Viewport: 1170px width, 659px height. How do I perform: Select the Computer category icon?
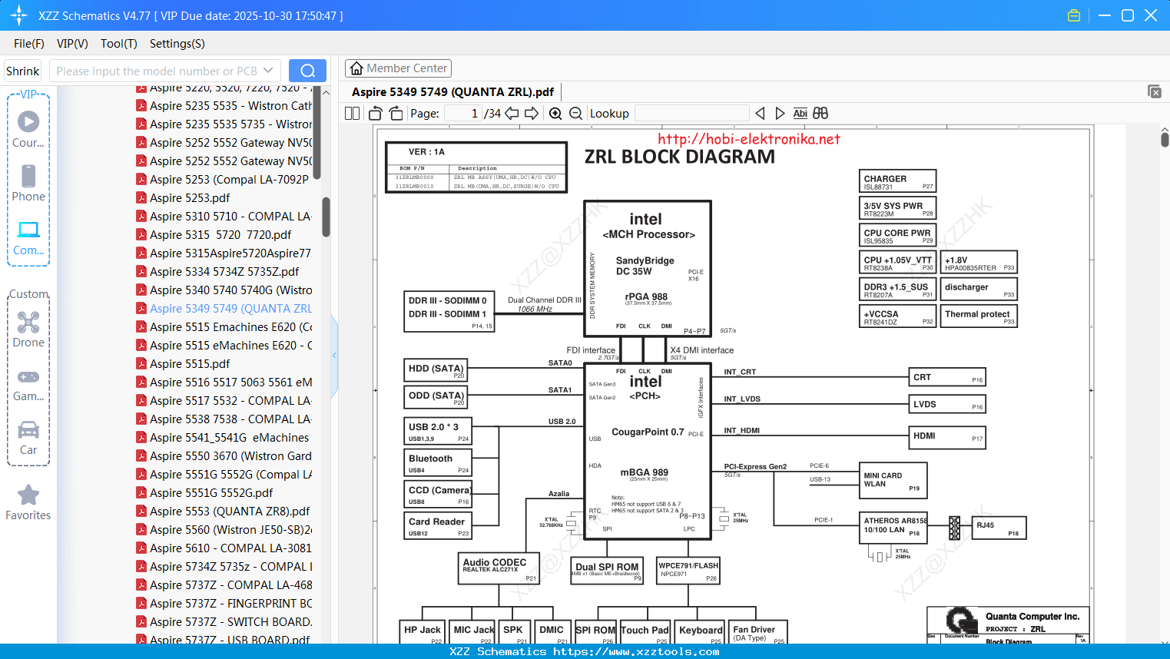coord(28,237)
